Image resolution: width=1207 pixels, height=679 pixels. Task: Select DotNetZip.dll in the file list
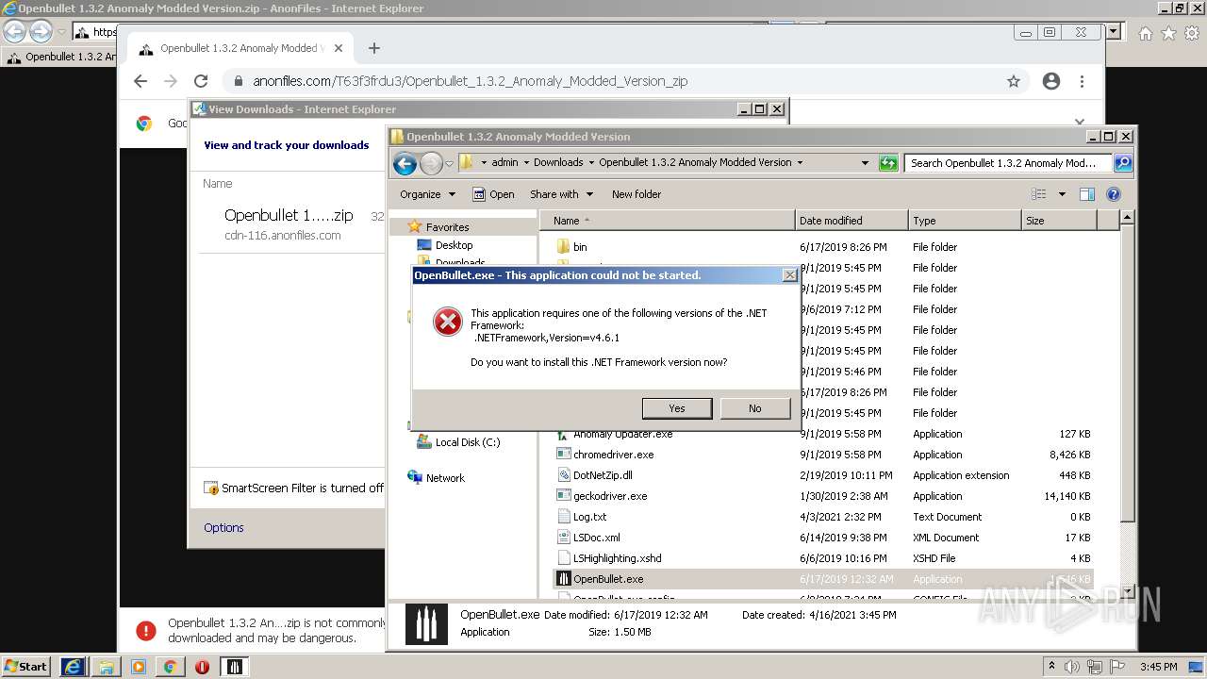pos(603,475)
